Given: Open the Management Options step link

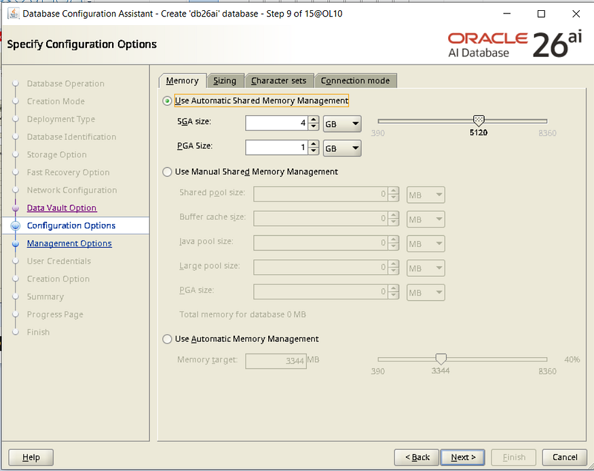Looking at the screenshot, I should [x=69, y=244].
